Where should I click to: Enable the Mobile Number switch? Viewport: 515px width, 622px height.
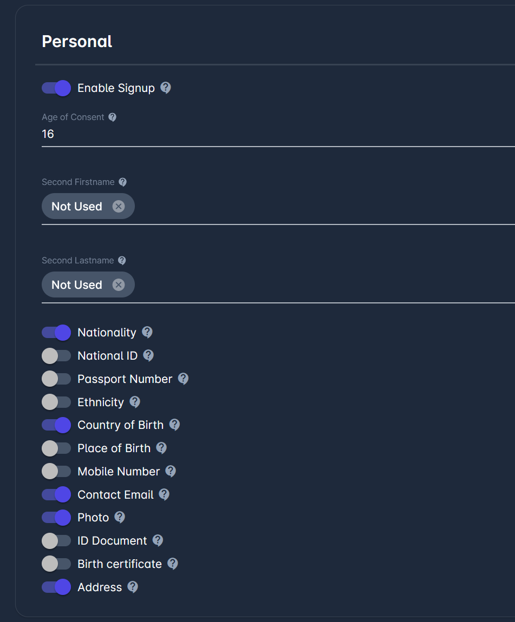(56, 471)
